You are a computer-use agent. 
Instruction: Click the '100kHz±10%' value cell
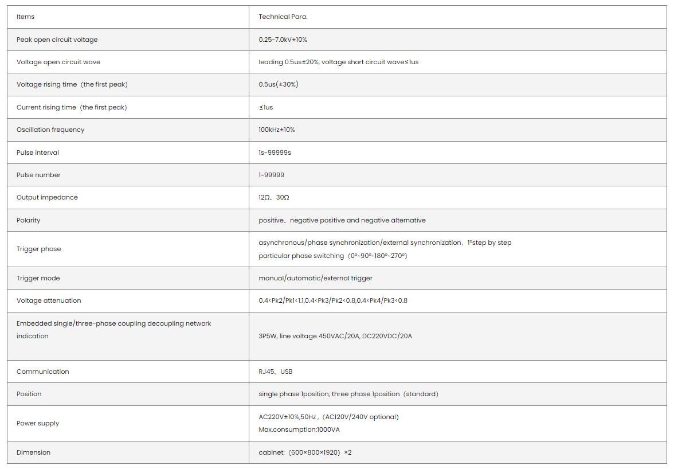tap(277, 130)
